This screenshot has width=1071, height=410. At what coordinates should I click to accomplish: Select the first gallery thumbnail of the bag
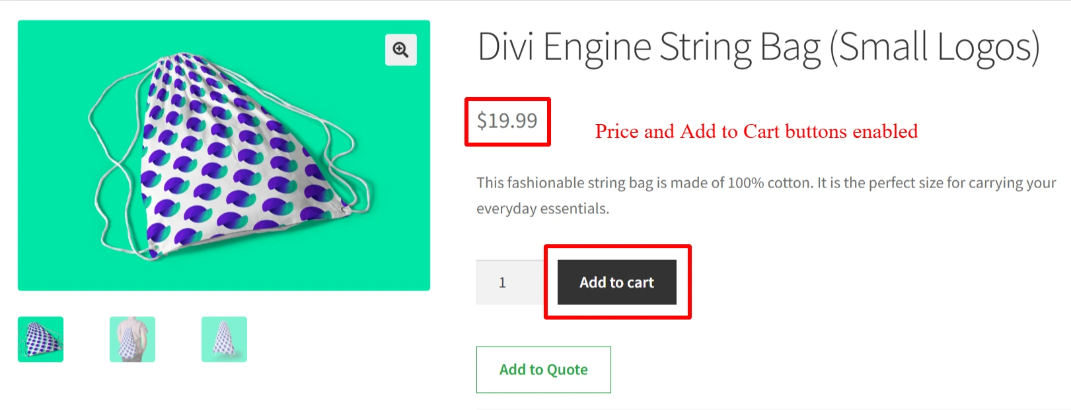pos(40,339)
